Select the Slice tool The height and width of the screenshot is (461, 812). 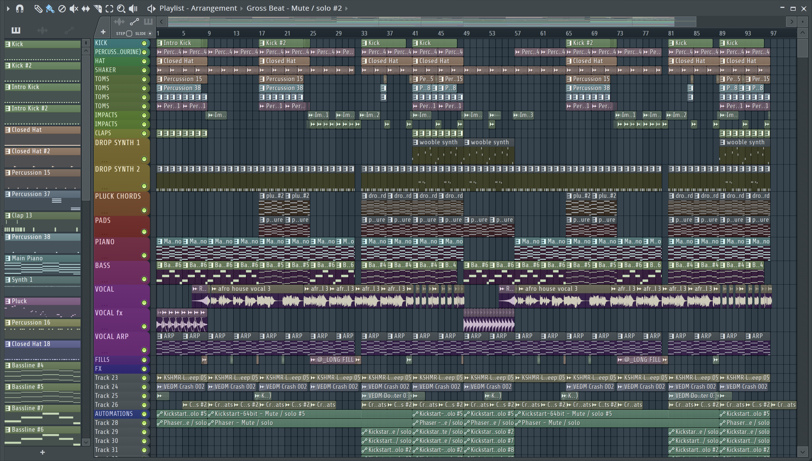[98, 8]
